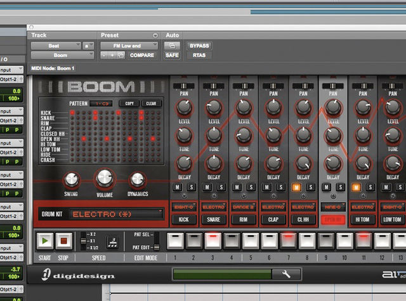Unmute the CL HH channel
Viewport: 406px width, 301px height.
pyautogui.click(x=296, y=187)
